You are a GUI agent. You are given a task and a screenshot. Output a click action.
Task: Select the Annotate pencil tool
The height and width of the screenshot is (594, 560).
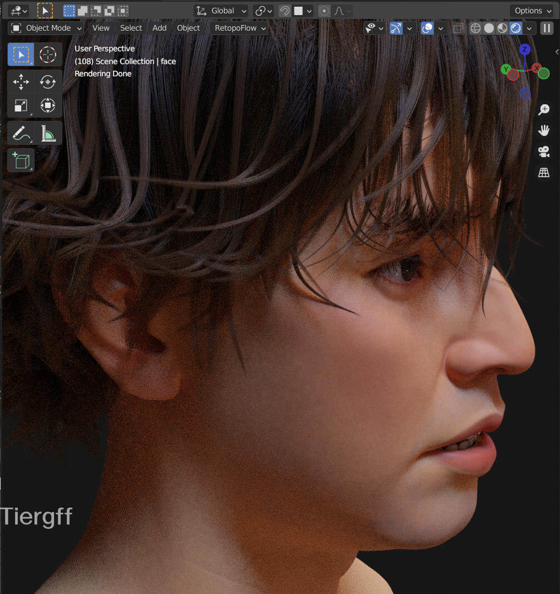pos(21,133)
